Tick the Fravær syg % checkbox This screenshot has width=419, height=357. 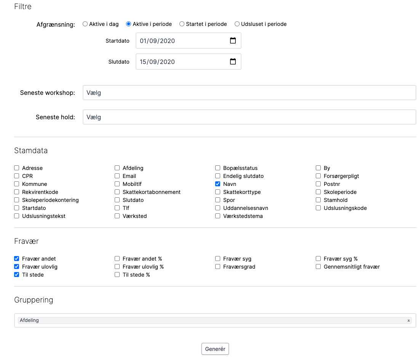point(318,258)
